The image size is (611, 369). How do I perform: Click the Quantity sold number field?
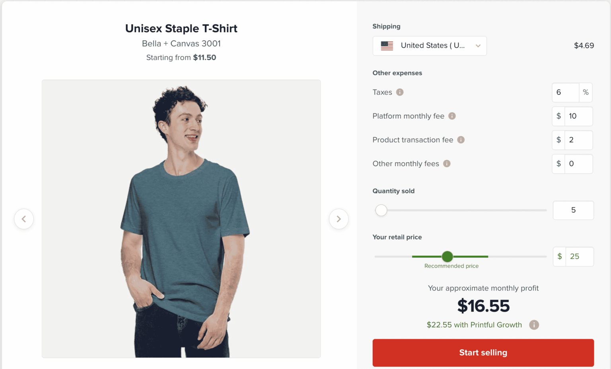coord(573,210)
